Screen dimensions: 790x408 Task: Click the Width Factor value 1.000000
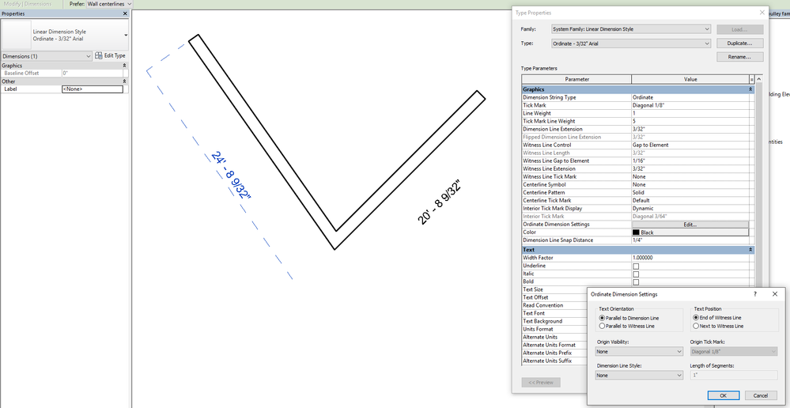point(690,258)
